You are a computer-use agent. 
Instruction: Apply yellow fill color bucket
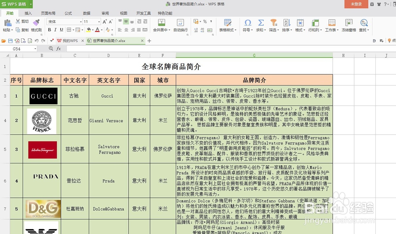point(88,30)
